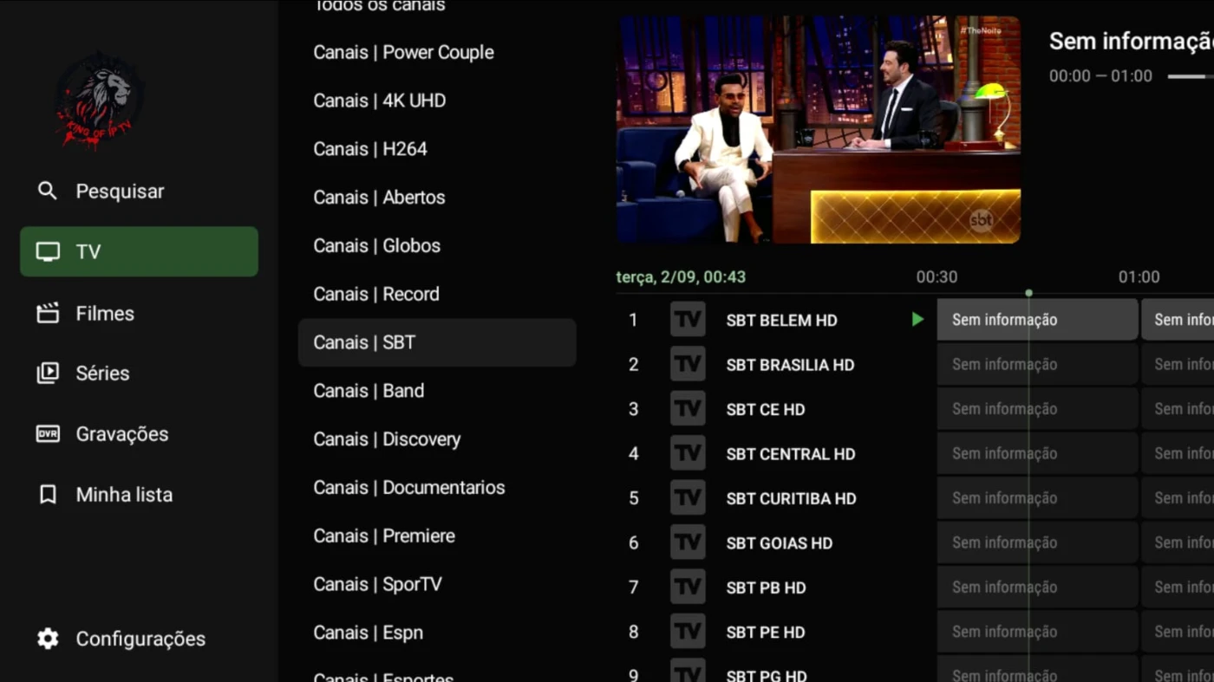This screenshot has width=1214, height=682.
Task: Click the Sem informação program title heading
Action: pyautogui.click(x=1131, y=41)
